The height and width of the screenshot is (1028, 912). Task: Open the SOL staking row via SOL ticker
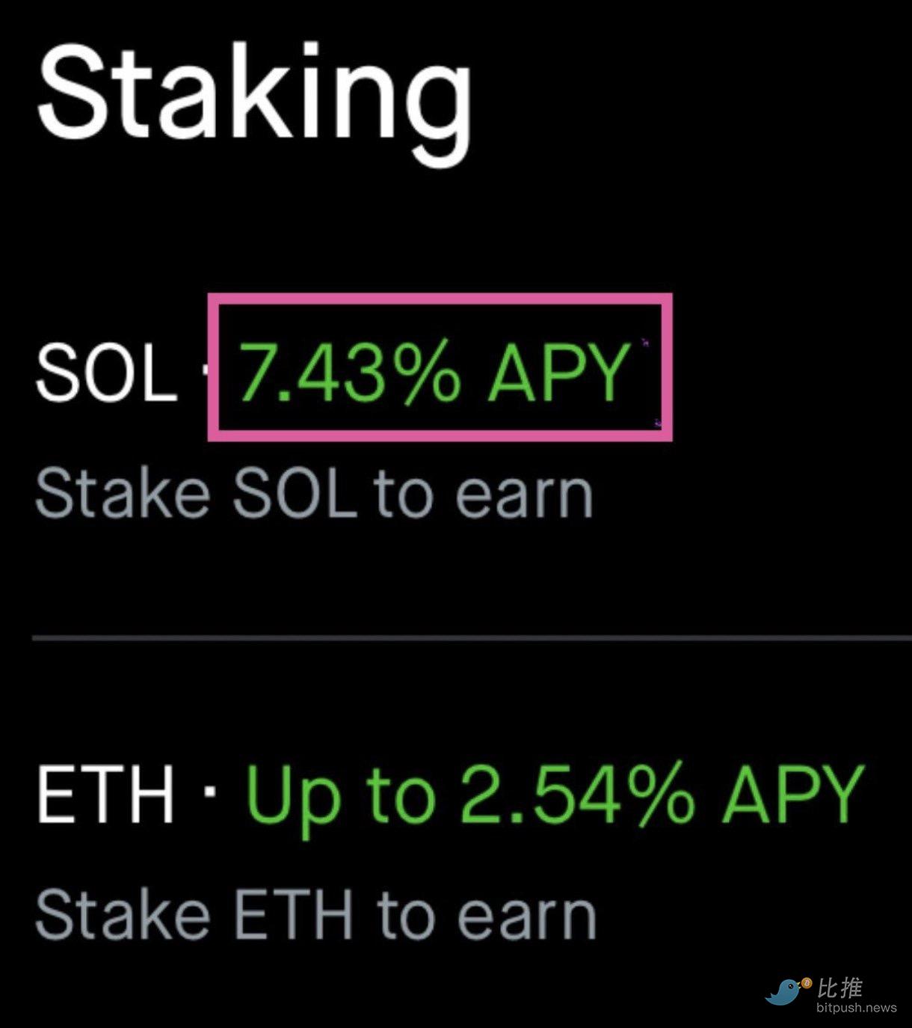point(105,373)
